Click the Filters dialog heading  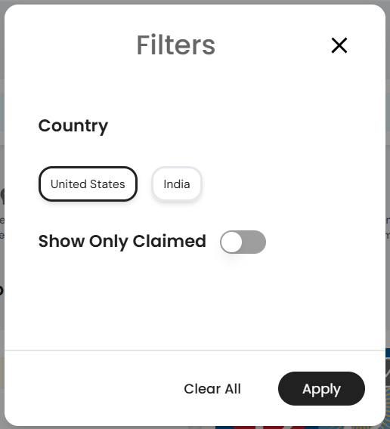[176, 45]
